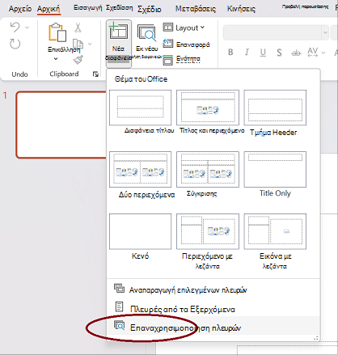Open the Ενότητα section button

point(182,59)
